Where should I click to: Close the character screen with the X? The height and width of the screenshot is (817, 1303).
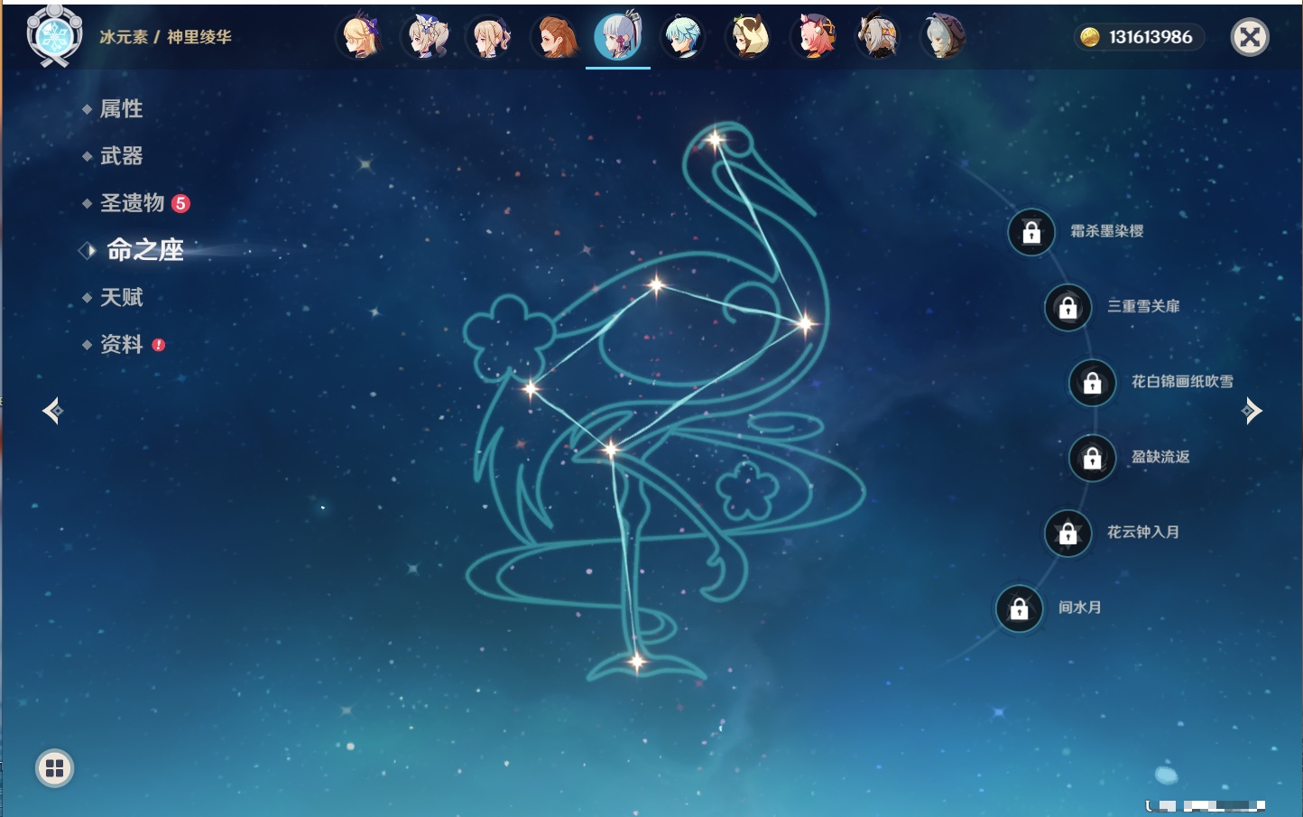1250,37
